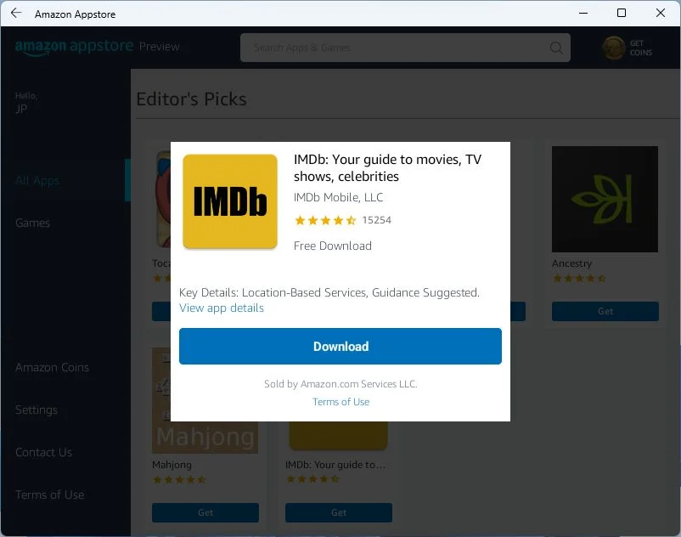Click the back arrow in title bar

coord(16,13)
